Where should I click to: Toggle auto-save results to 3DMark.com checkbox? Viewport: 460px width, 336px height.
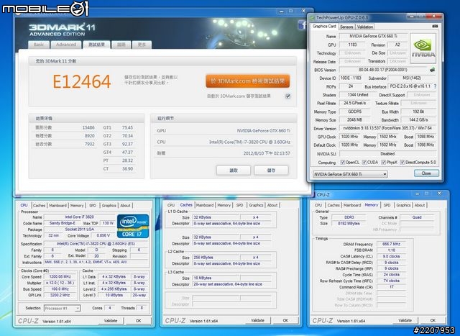coord(287,96)
